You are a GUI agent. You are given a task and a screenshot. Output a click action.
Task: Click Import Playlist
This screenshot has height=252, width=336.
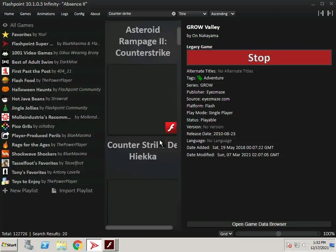[73, 191]
